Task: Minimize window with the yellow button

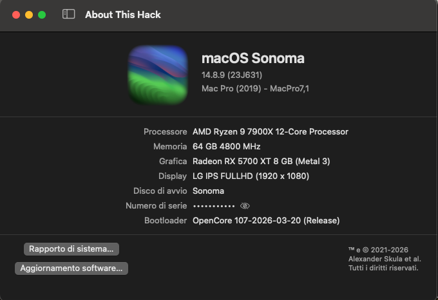Action: [29, 15]
